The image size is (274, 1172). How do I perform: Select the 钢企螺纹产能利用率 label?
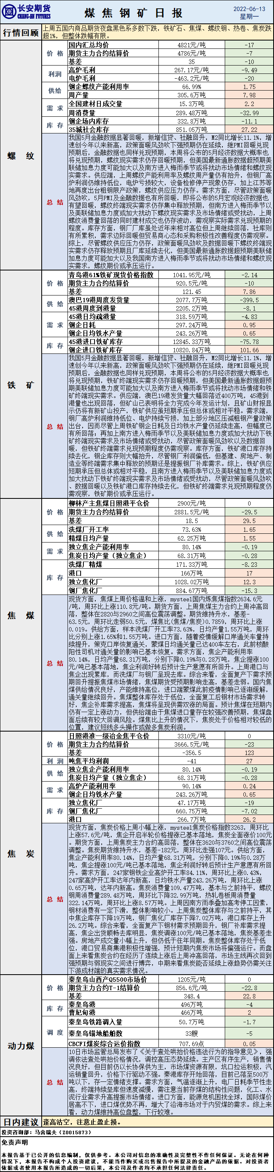tap(99, 87)
